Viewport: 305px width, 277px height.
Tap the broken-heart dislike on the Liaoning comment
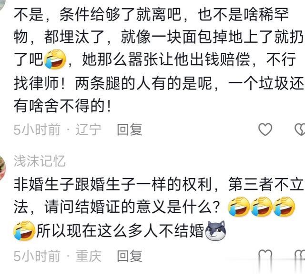click(x=300, y=129)
